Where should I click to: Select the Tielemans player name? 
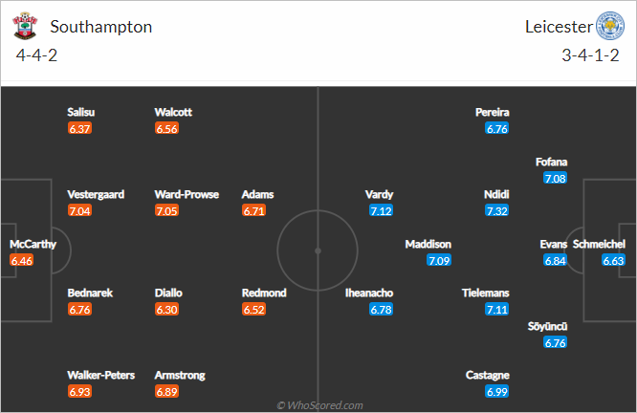[x=486, y=293]
